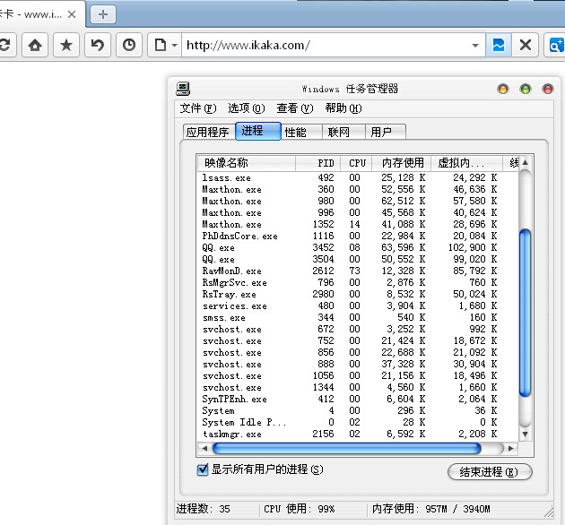
Task: Switch to the 联网 tab
Action: coord(343,132)
